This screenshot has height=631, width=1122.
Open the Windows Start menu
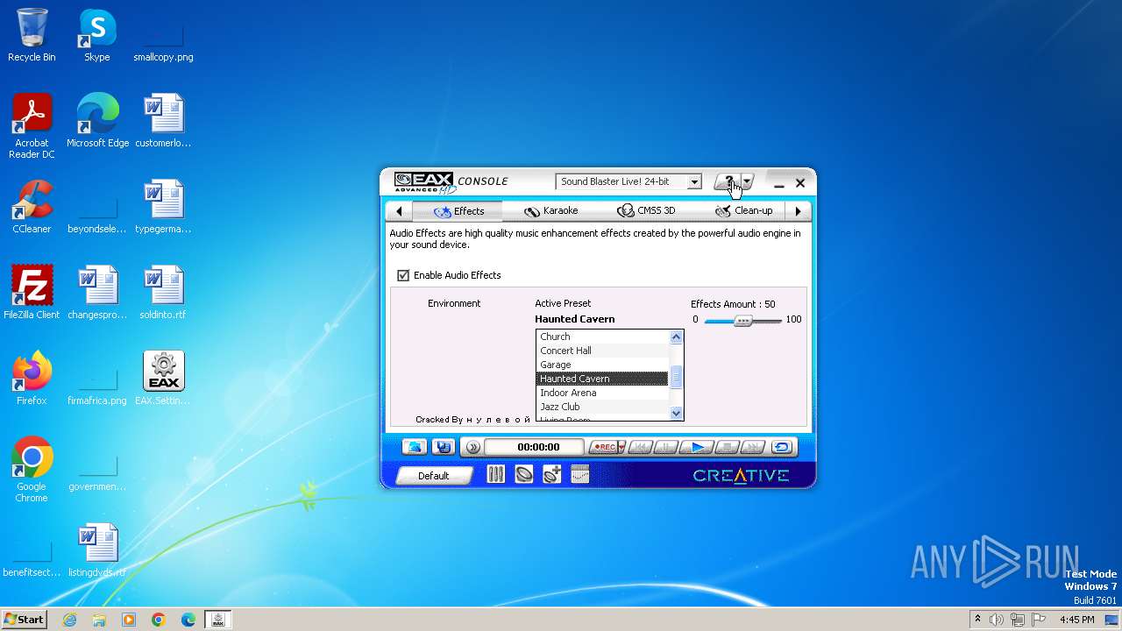click(x=24, y=619)
